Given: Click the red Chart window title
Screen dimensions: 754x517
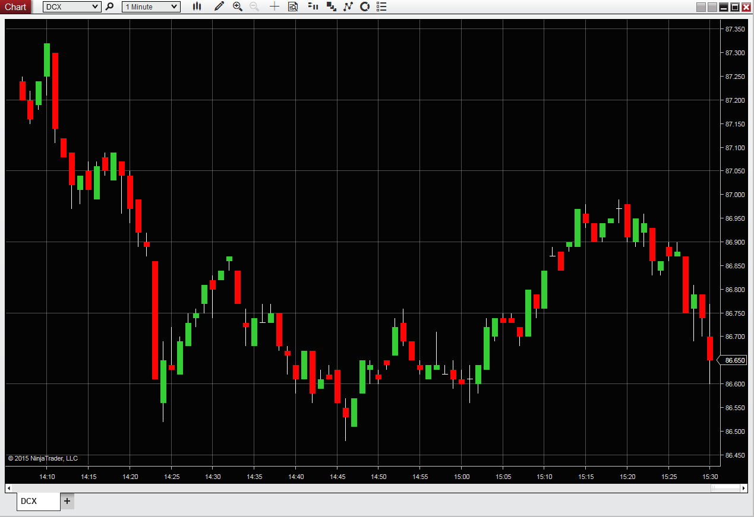Looking at the screenshot, I should pyautogui.click(x=15, y=7).
